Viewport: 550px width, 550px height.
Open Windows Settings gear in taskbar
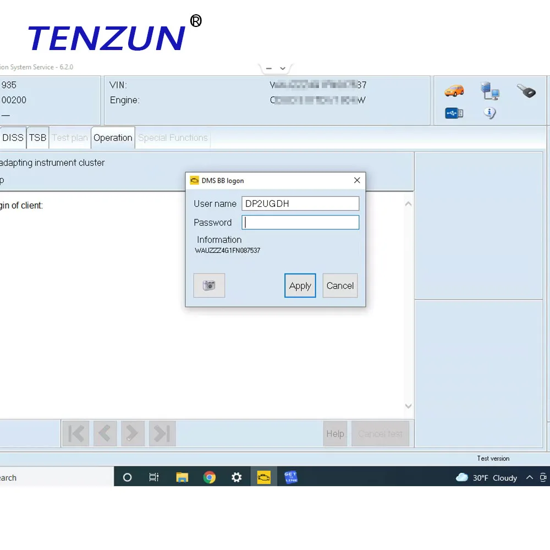click(237, 477)
